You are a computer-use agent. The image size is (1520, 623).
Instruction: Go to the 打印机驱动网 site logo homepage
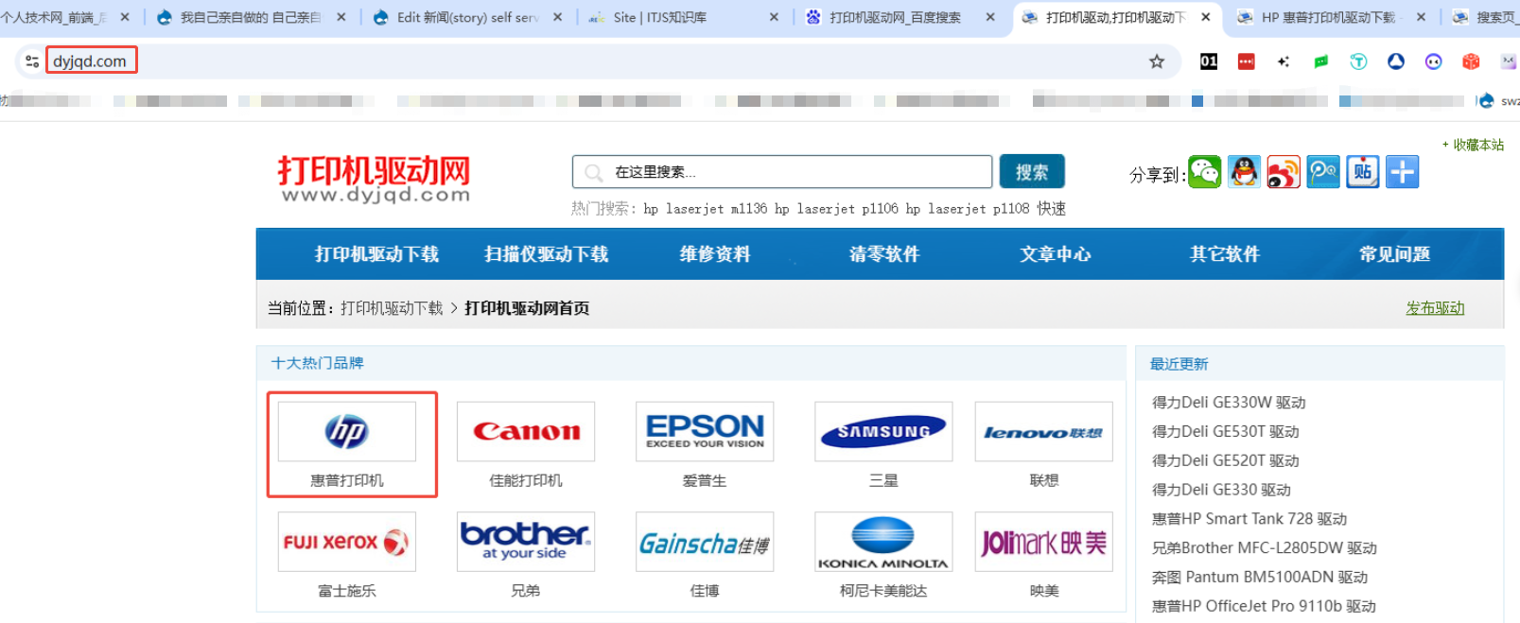point(375,180)
